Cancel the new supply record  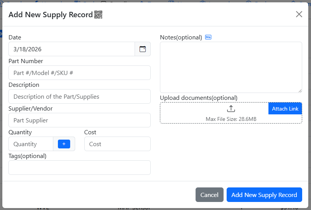(209, 195)
